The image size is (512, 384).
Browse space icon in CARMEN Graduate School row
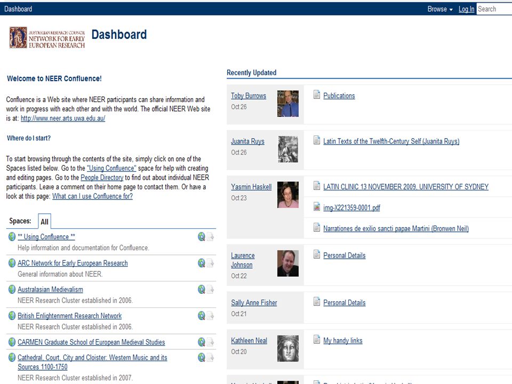(x=202, y=342)
